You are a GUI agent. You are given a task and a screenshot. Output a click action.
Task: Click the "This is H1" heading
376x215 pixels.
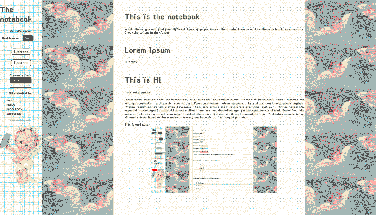pos(143,80)
